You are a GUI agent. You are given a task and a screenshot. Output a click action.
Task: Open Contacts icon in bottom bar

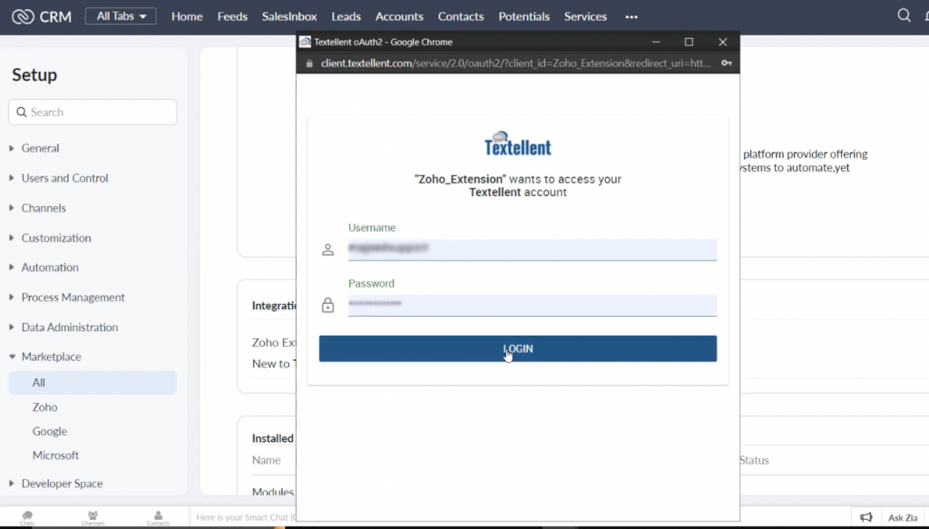[158, 518]
